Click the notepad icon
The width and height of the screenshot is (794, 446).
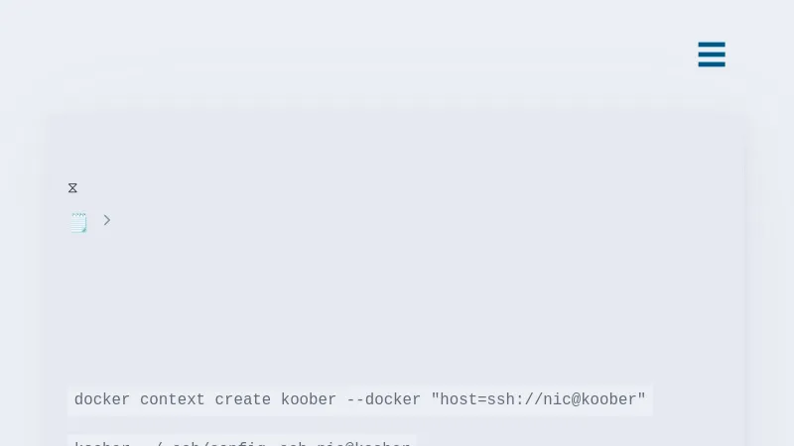click(78, 222)
